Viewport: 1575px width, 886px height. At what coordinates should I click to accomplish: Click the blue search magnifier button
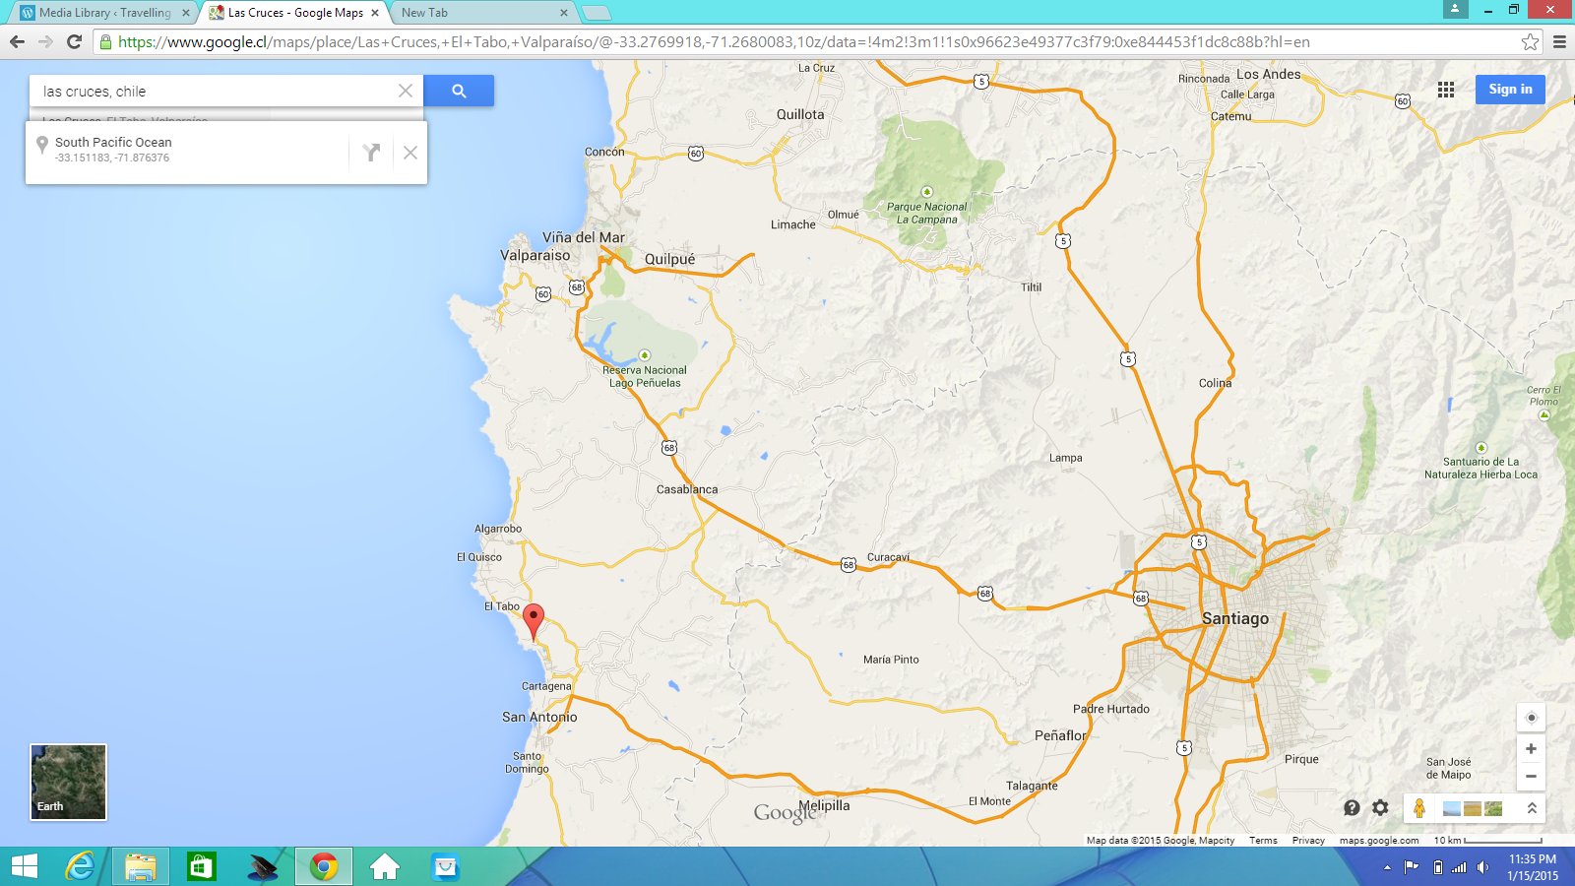click(x=459, y=91)
